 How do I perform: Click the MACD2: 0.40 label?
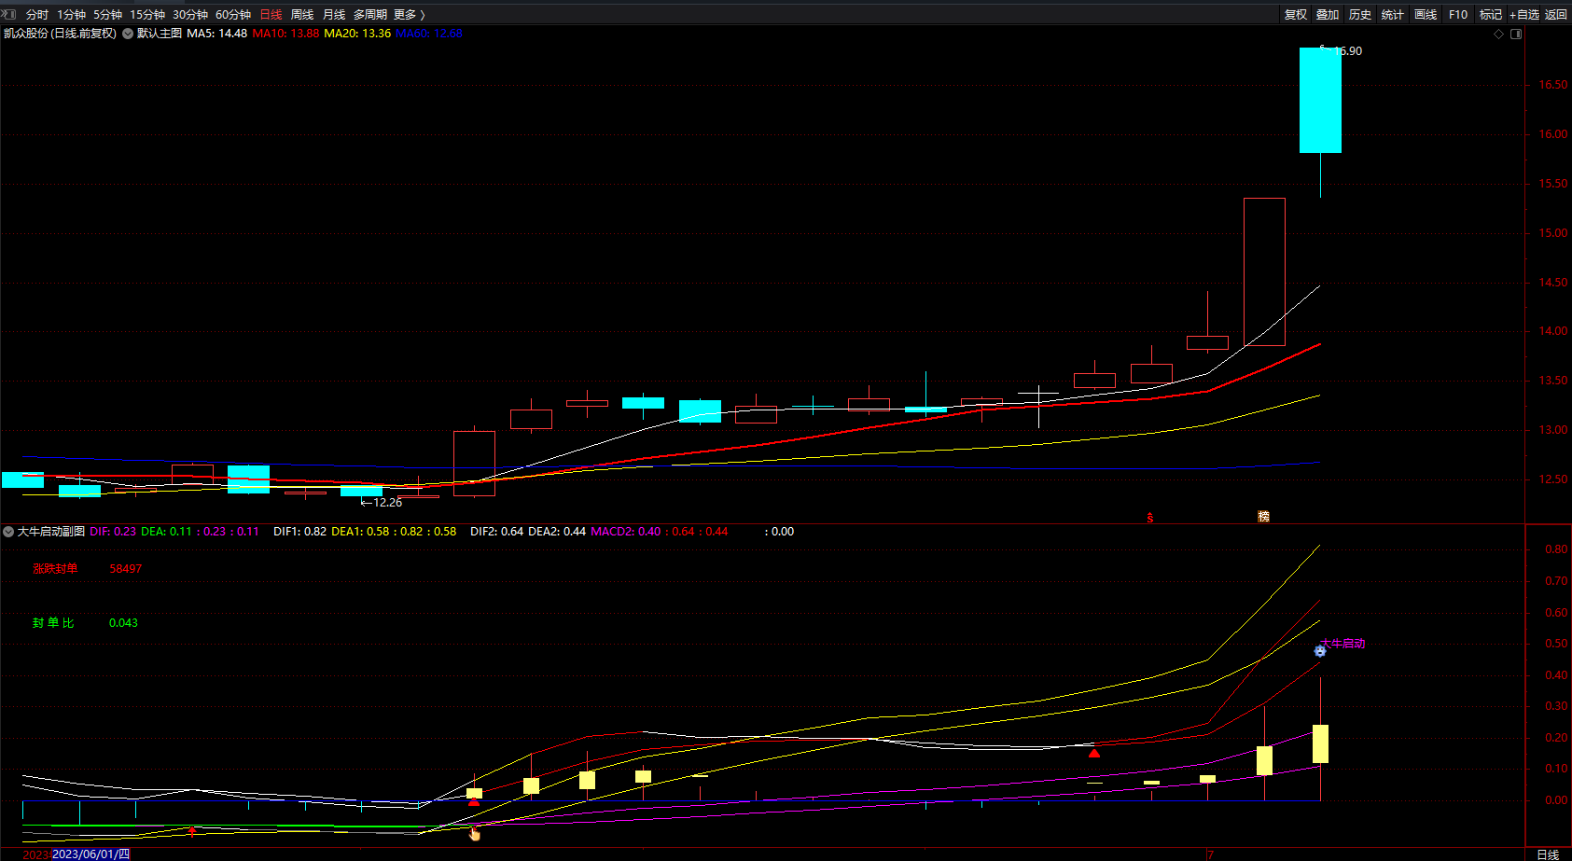[625, 532]
